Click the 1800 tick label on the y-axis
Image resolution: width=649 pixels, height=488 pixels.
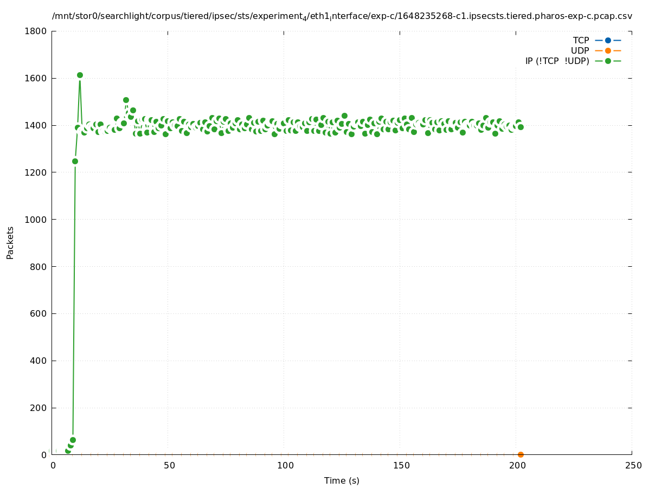36,31
